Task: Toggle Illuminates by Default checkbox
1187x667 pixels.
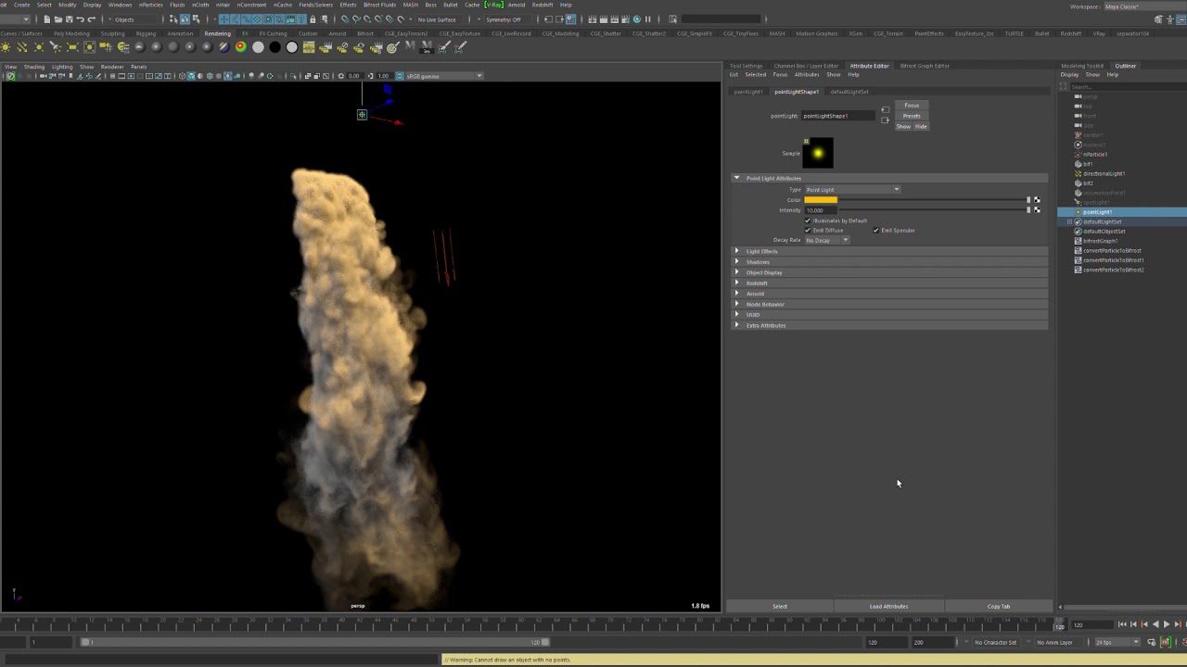Action: (808, 220)
